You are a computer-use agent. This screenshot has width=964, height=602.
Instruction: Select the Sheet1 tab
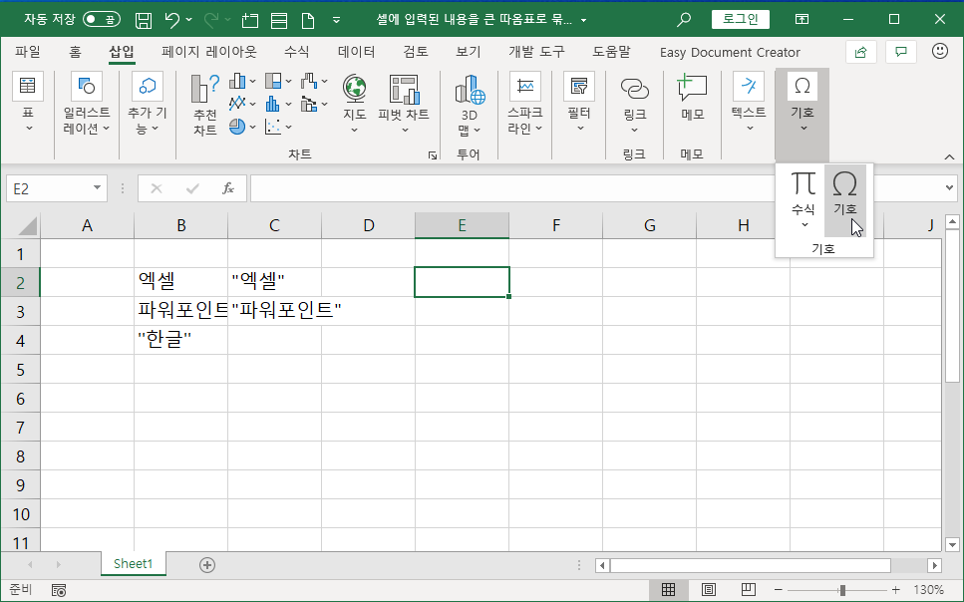[x=133, y=564]
